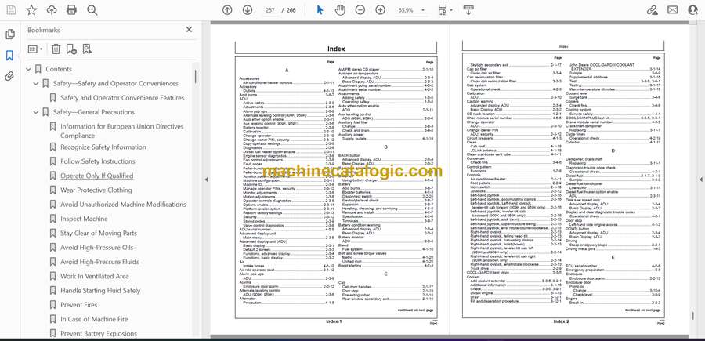Close the Bookmarks panel

click(x=189, y=30)
